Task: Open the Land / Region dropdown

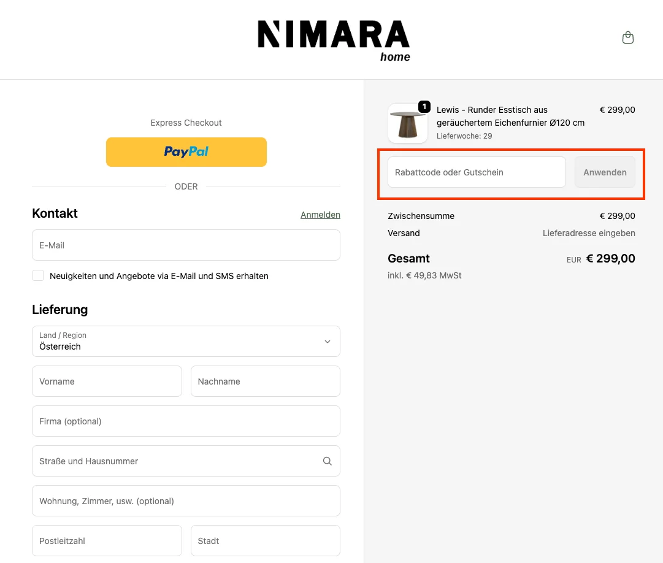Action: click(x=186, y=341)
